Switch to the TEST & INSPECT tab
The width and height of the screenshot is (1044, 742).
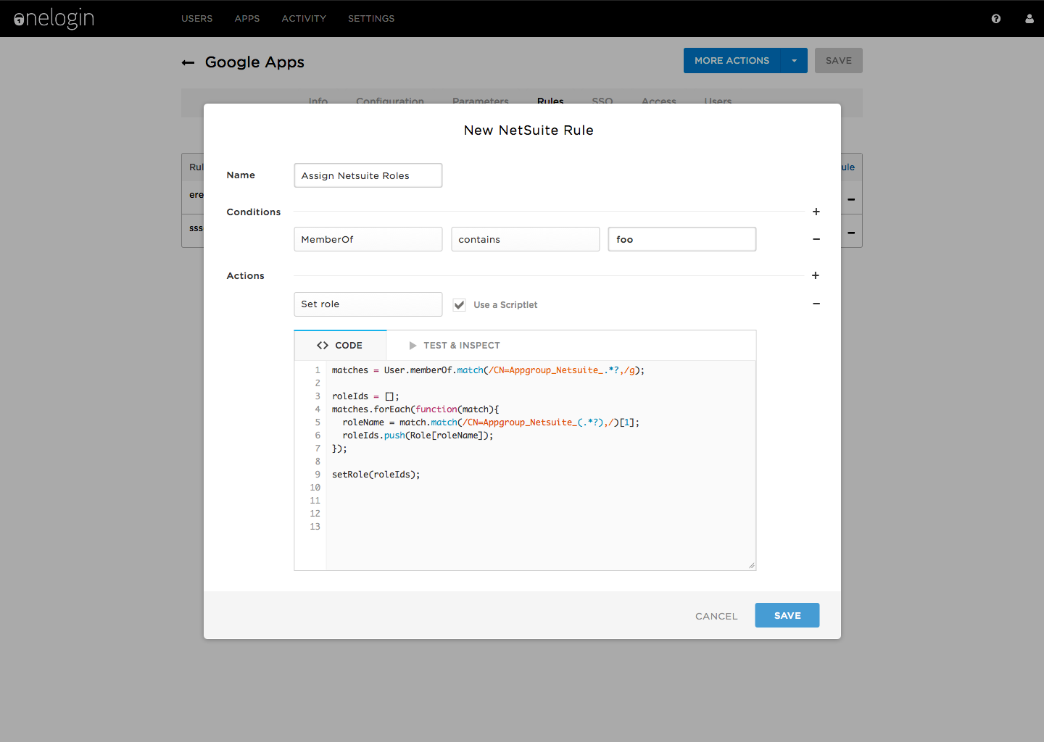(455, 346)
